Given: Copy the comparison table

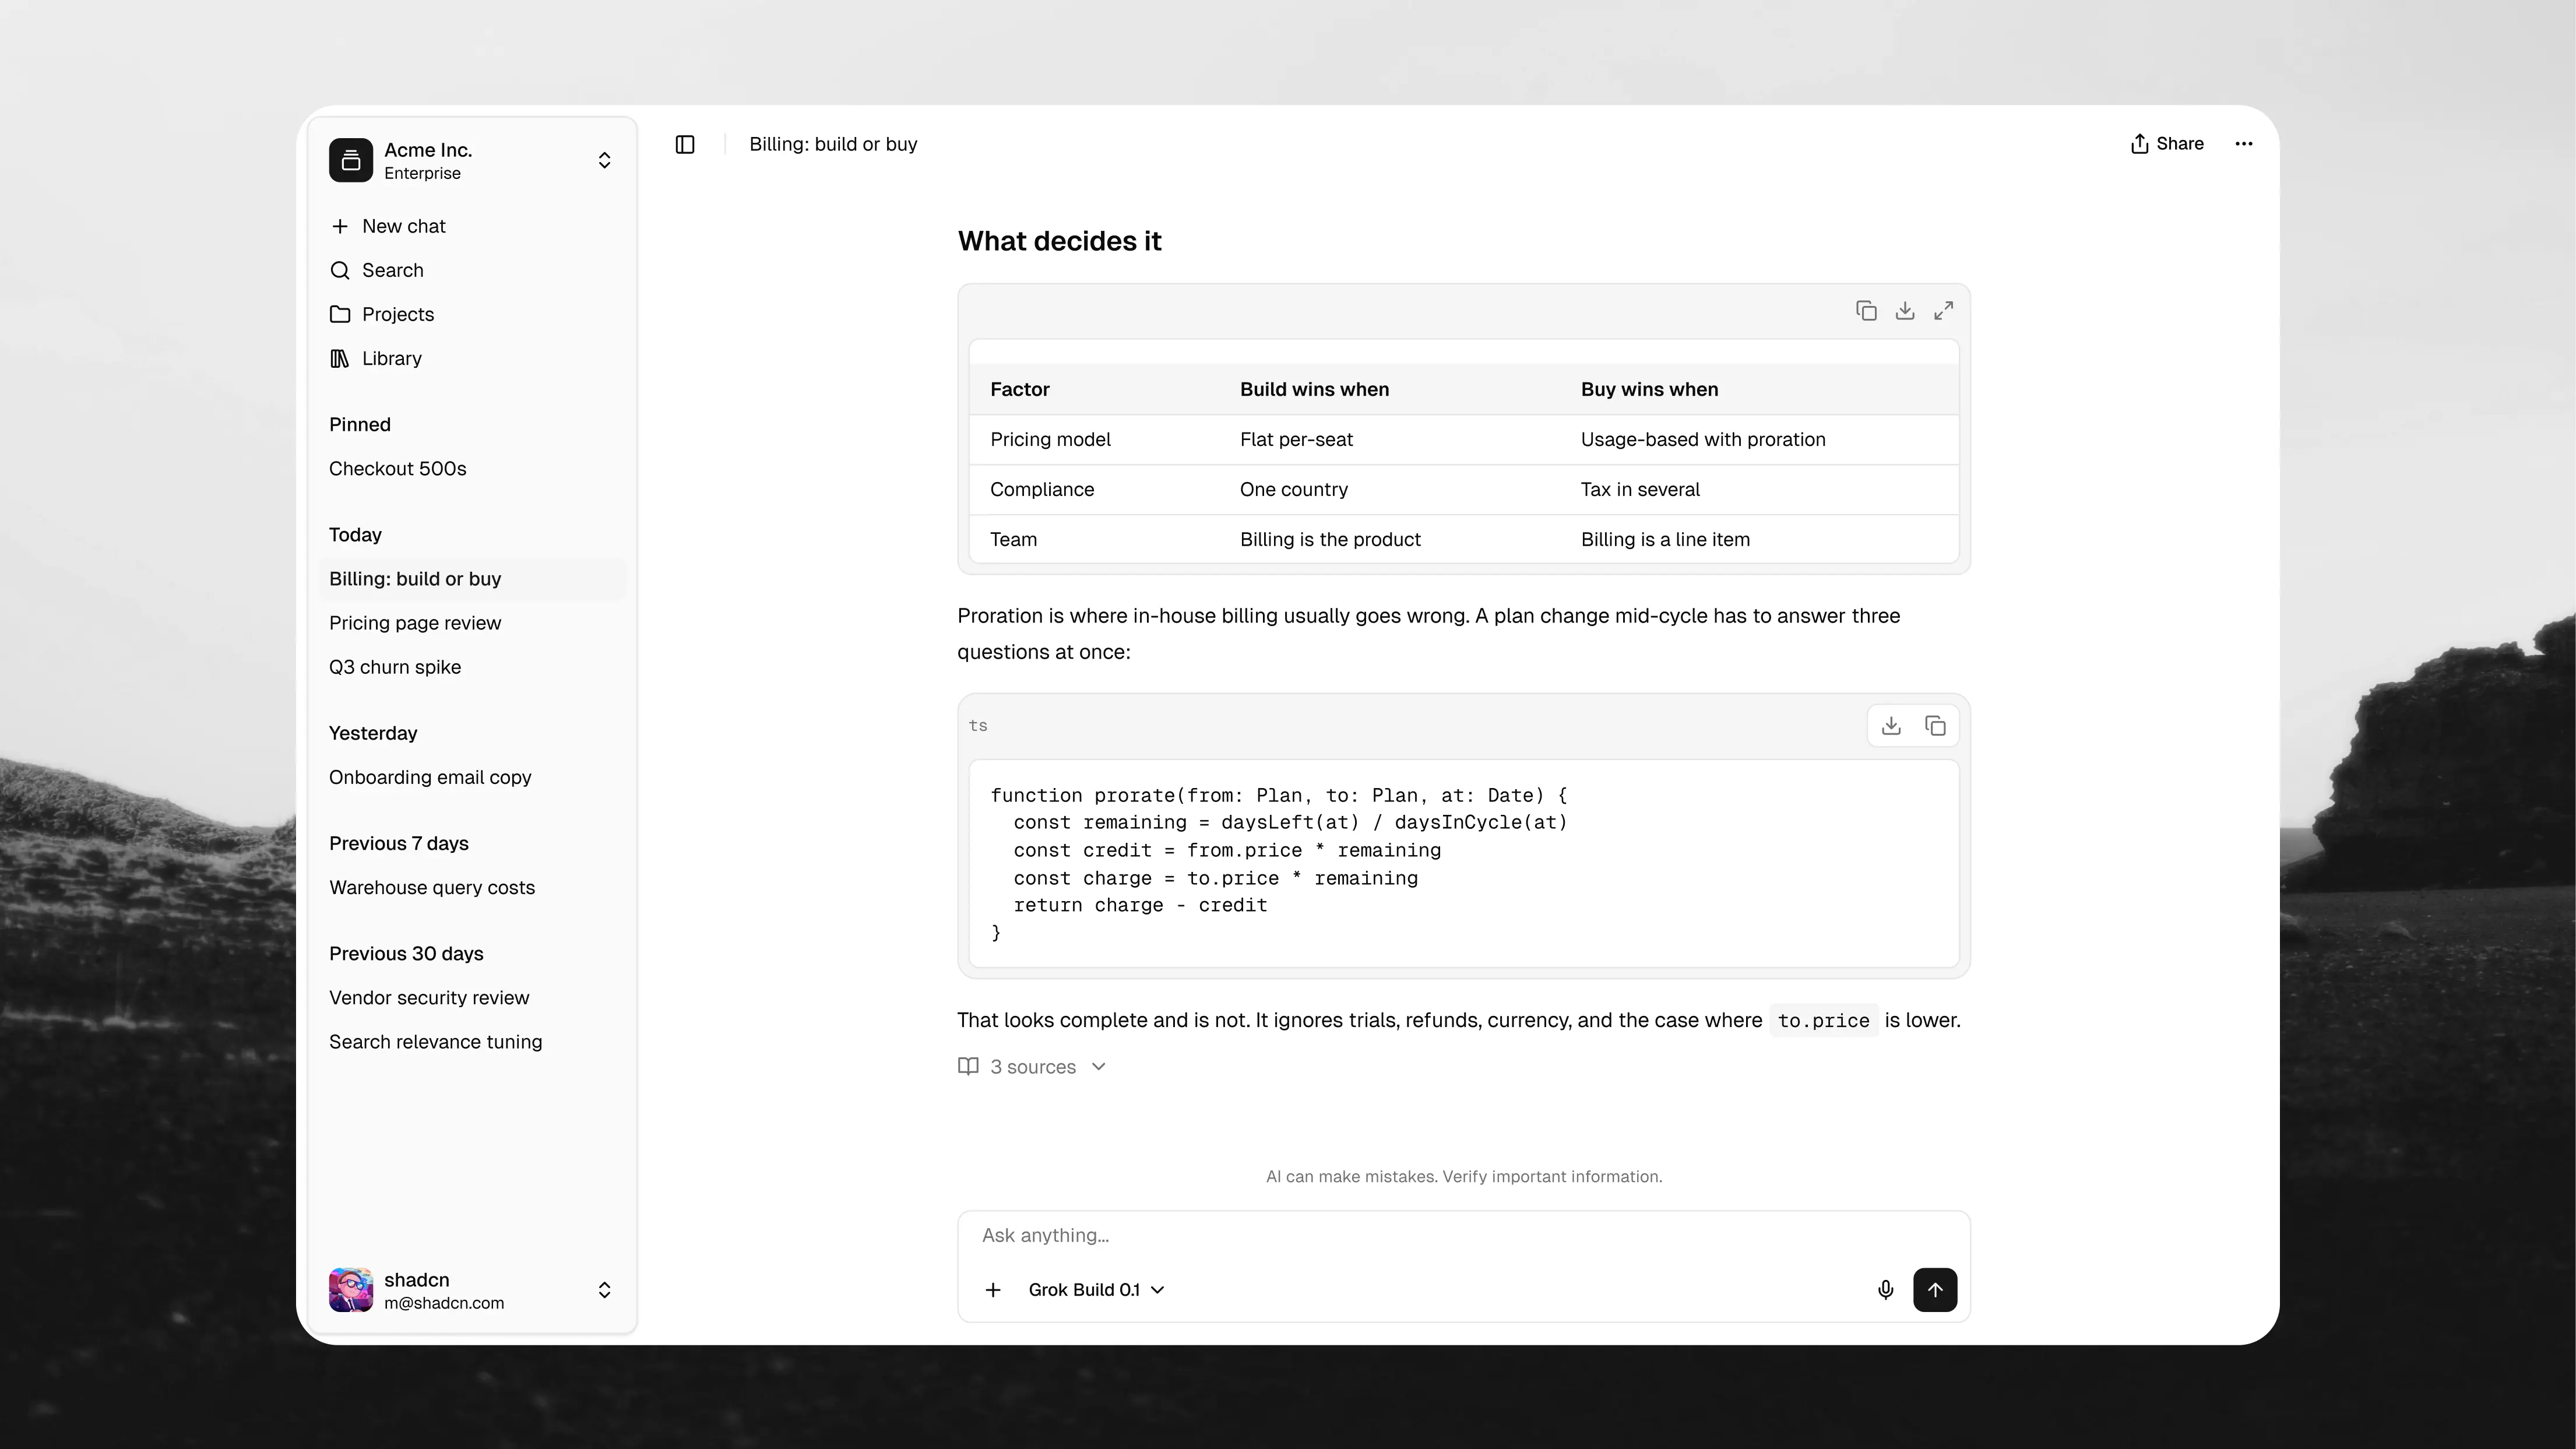Looking at the screenshot, I should (1866, 311).
